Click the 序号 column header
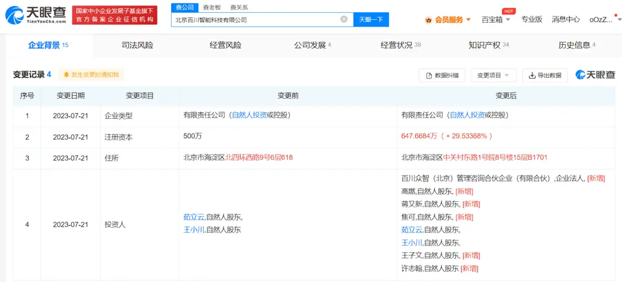The height and width of the screenshot is (282, 622). click(27, 96)
